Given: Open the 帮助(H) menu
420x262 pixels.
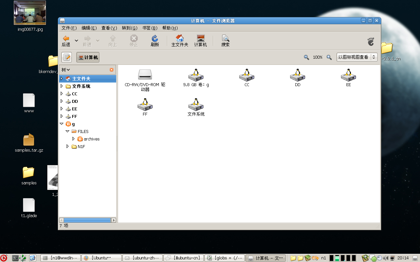Looking at the screenshot, I should pyautogui.click(x=170, y=28).
